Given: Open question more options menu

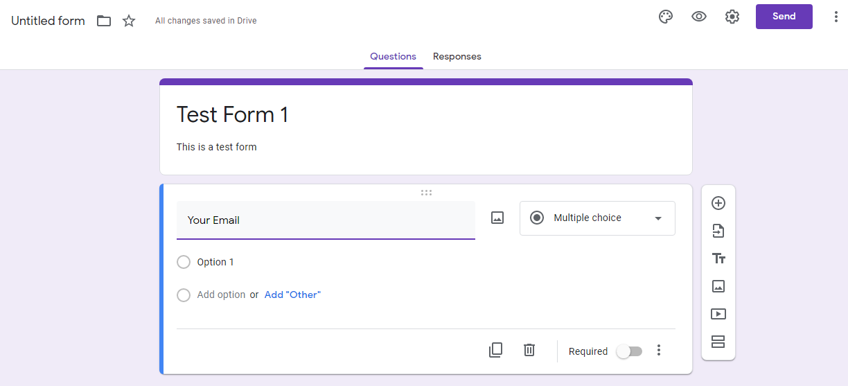Looking at the screenshot, I should click(659, 351).
